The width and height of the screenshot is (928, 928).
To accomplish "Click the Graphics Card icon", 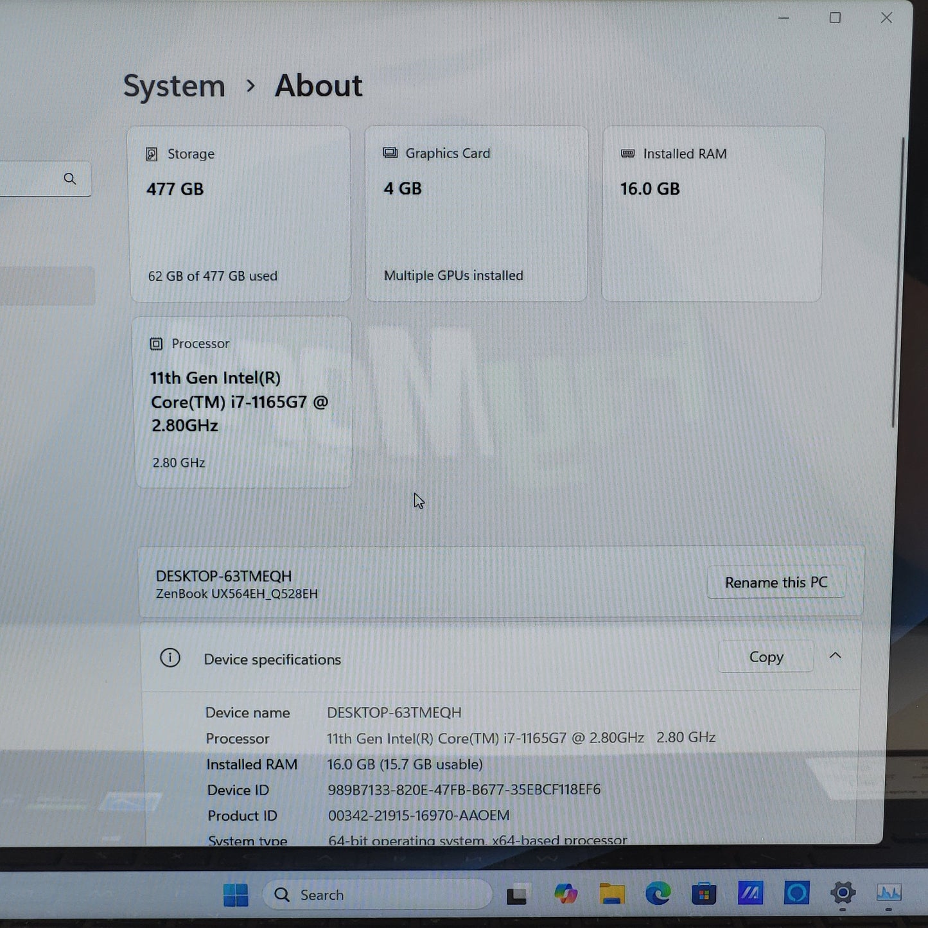I will 390,153.
